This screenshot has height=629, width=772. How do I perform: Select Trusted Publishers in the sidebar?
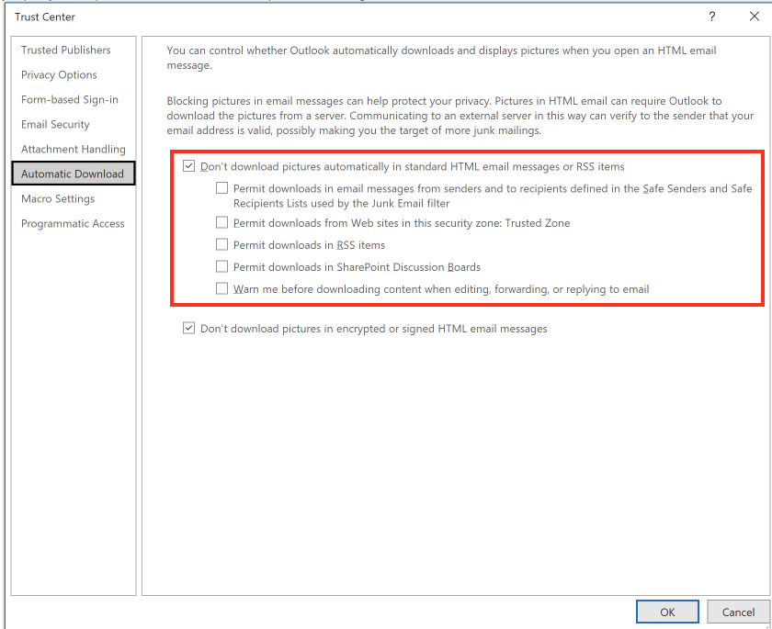[63, 50]
